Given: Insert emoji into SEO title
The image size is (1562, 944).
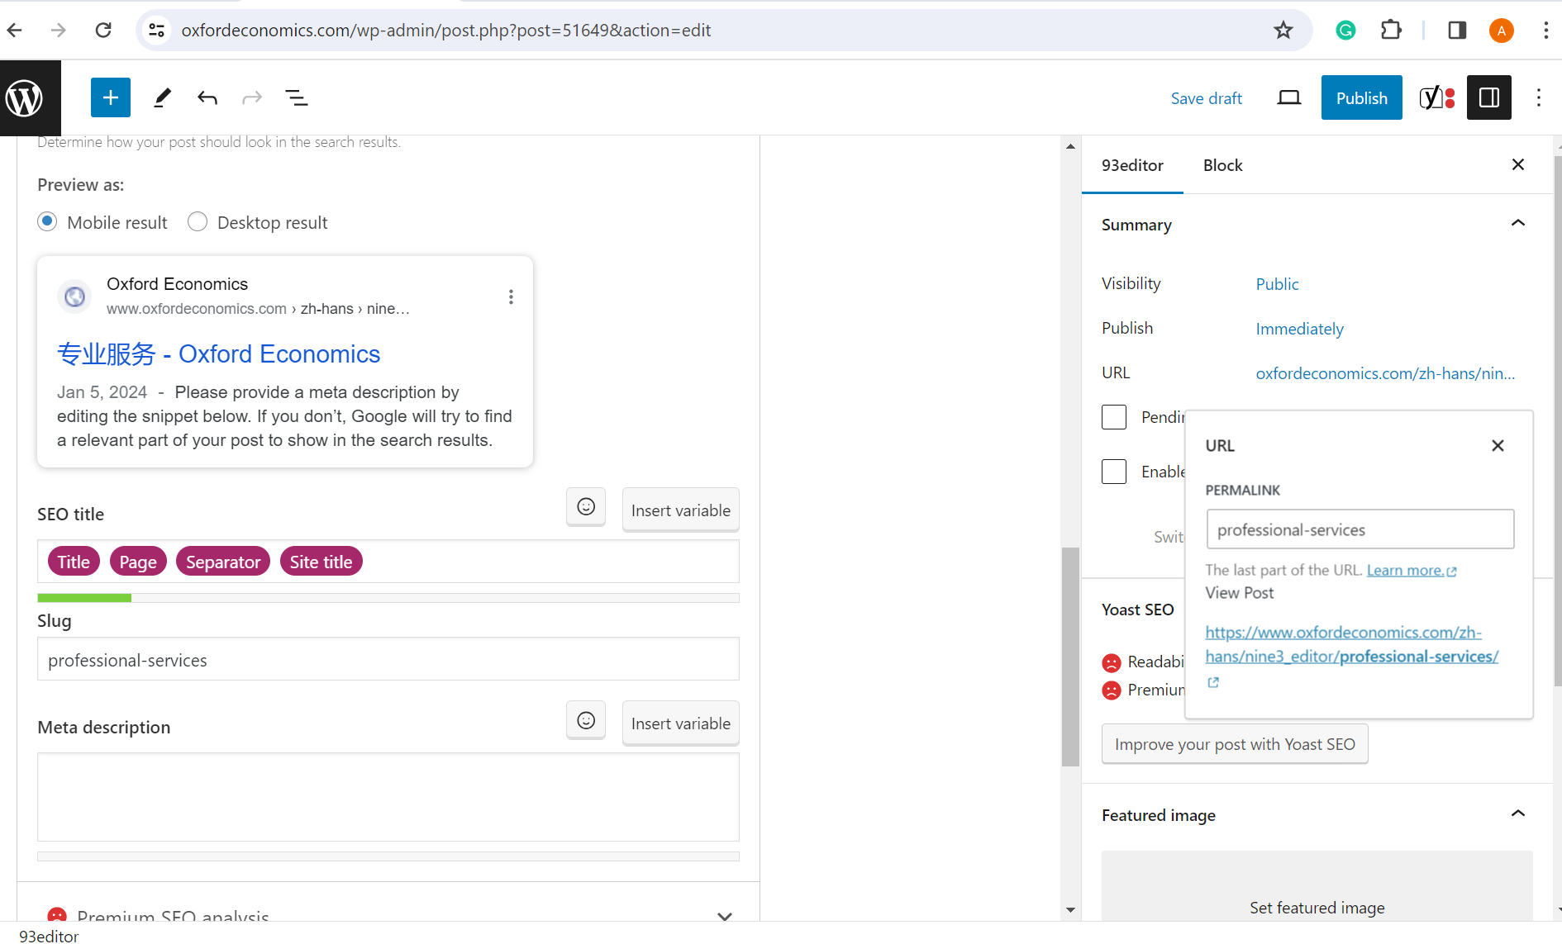Looking at the screenshot, I should (586, 507).
